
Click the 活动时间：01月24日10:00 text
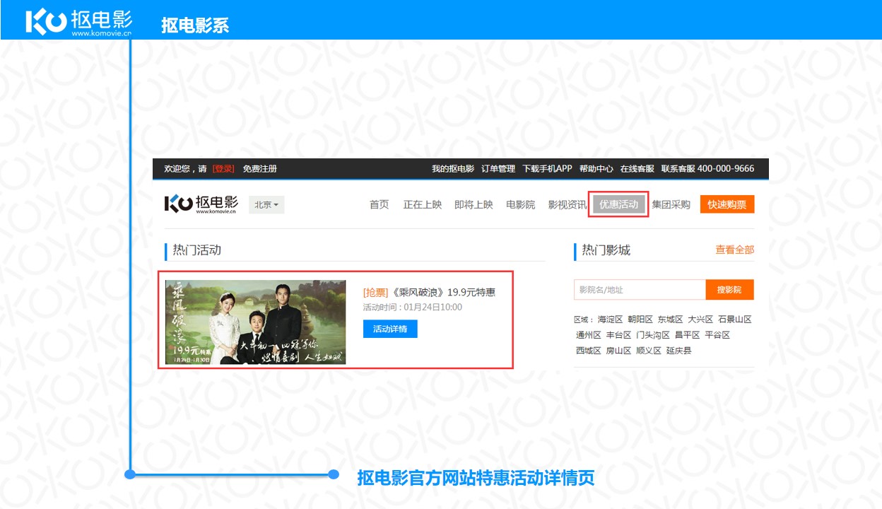pos(413,308)
